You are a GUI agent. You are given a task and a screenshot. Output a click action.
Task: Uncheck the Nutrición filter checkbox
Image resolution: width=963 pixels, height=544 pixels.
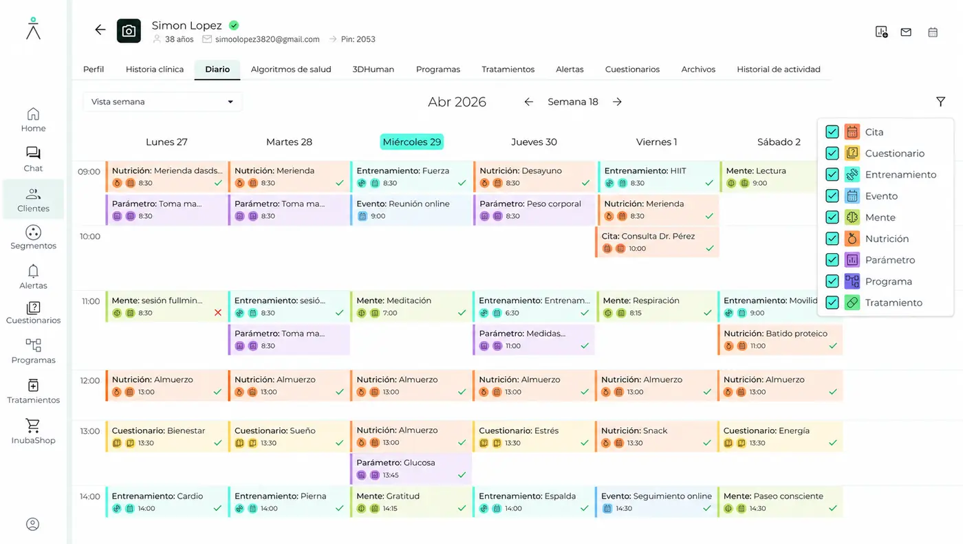[x=832, y=239]
